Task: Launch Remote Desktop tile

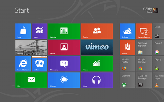Action: point(144,31)
